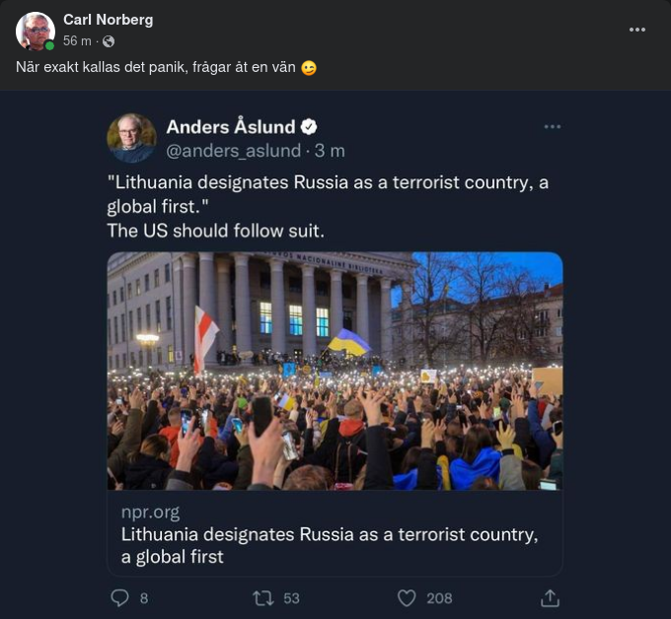Click the @anders_aslund handle
The image size is (671, 619).
(235, 151)
